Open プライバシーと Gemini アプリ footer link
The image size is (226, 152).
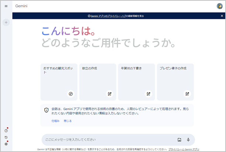(184, 149)
